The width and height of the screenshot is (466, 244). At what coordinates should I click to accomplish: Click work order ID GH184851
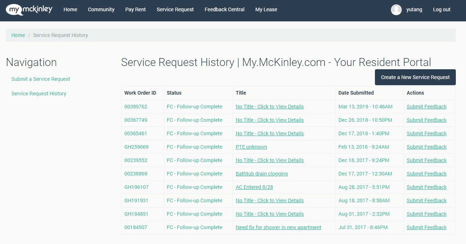136,214
